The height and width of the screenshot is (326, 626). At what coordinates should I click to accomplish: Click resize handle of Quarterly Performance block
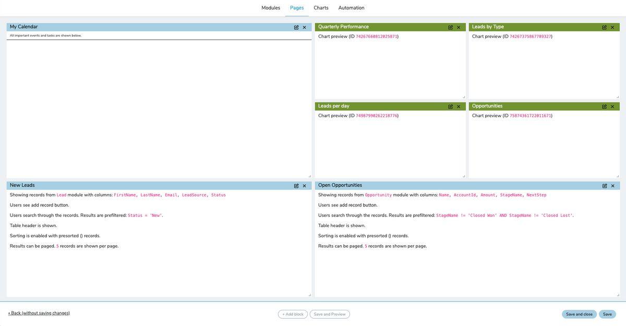pos(464,97)
